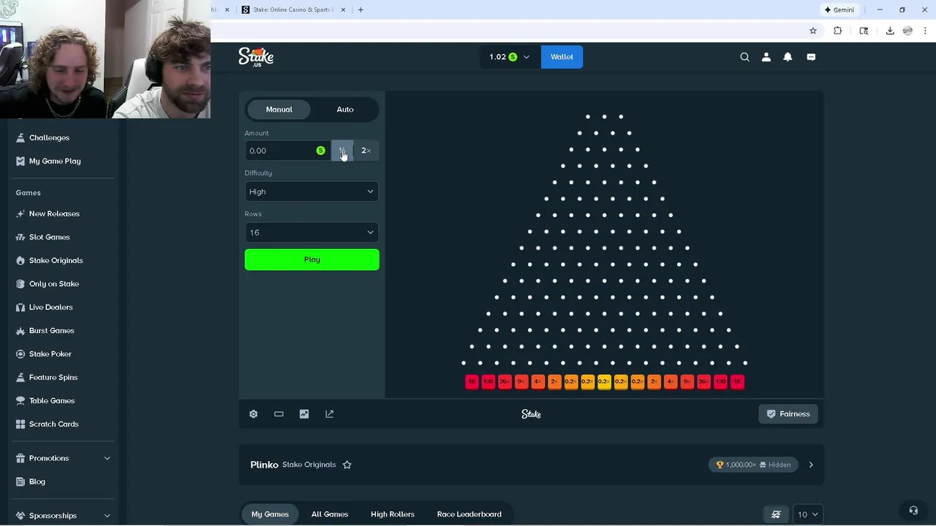This screenshot has height=526, width=936.
Task: Bookmark this page with the browser star
Action: coord(813,31)
